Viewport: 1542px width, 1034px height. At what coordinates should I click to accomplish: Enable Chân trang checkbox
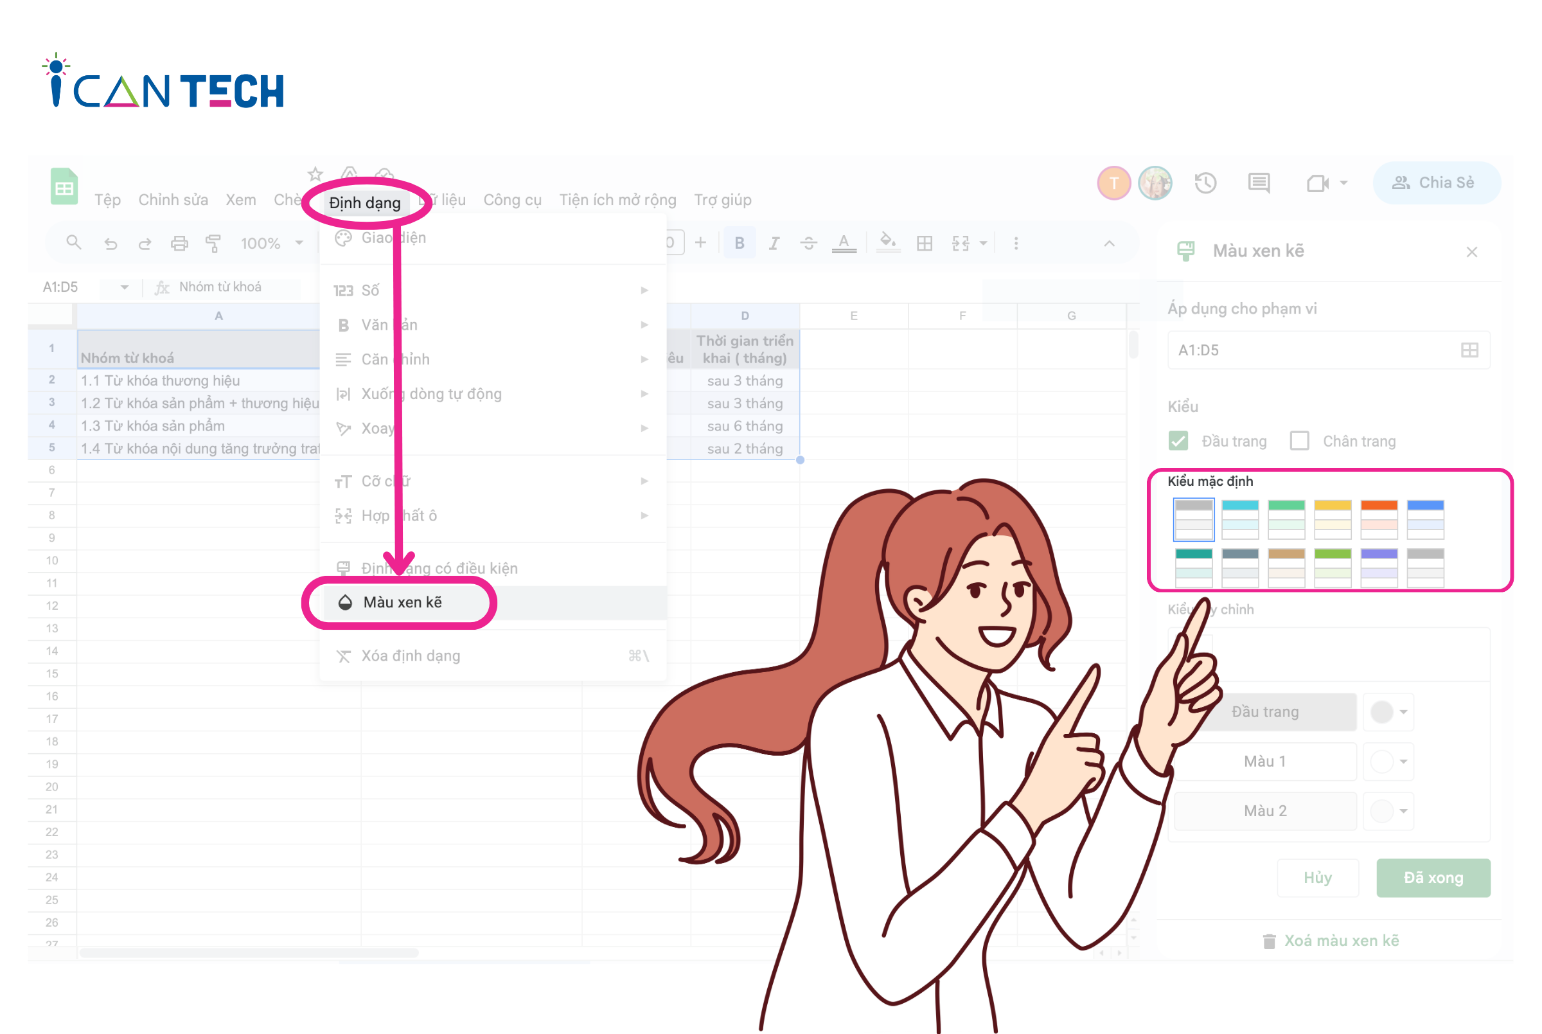(x=1299, y=440)
